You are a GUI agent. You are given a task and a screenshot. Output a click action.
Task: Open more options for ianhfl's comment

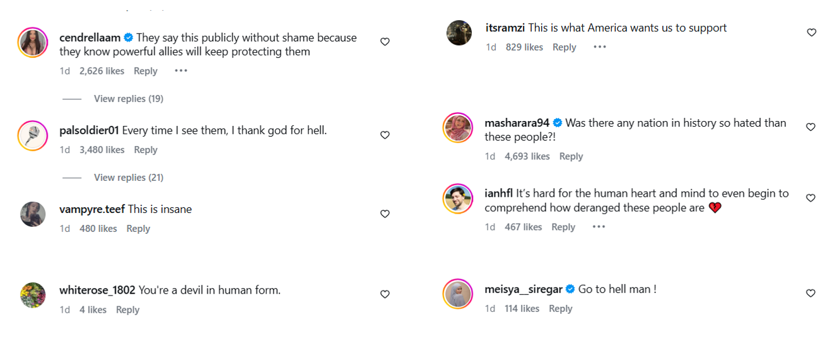coord(598,227)
